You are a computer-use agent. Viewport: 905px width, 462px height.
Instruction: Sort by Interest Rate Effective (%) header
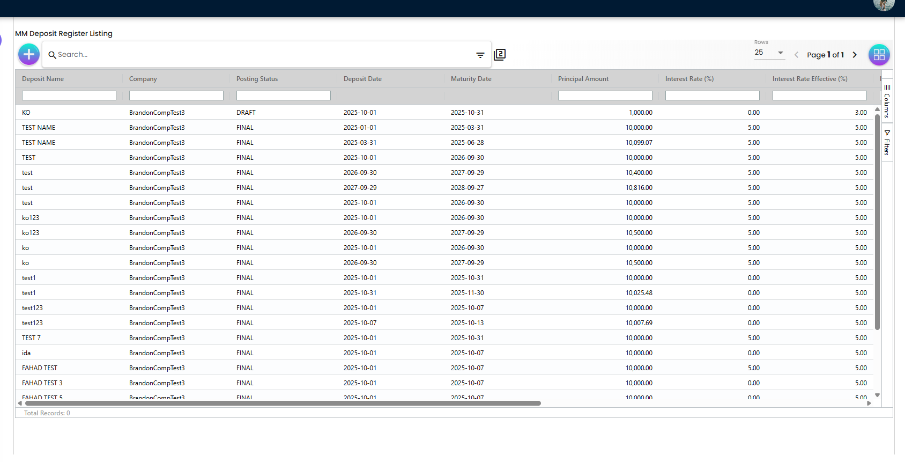coord(810,79)
